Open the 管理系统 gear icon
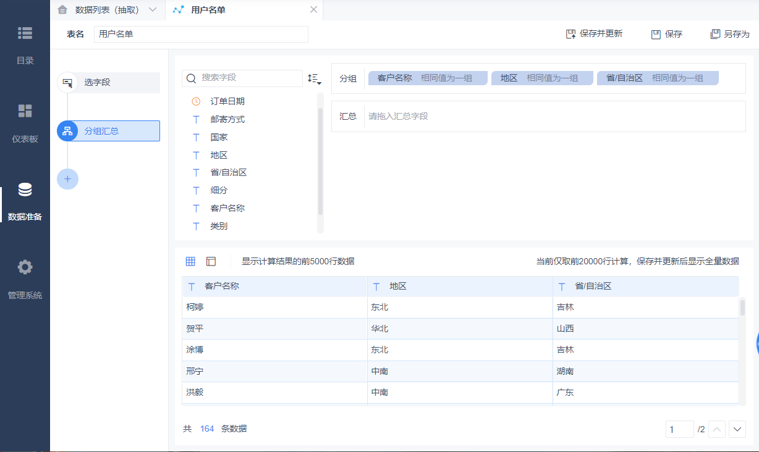 coord(25,267)
